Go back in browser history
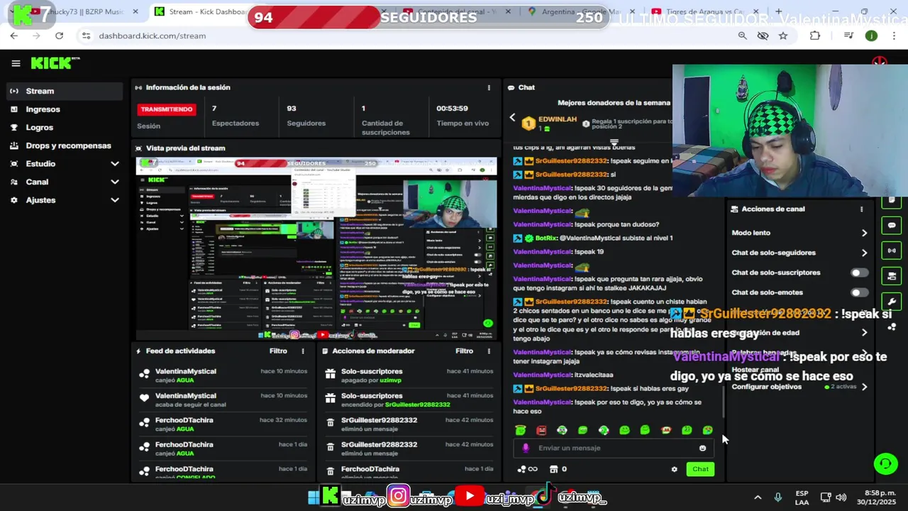The image size is (908, 511). 14,35
